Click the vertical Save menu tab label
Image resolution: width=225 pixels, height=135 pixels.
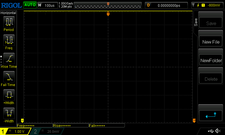(x=196, y=22)
